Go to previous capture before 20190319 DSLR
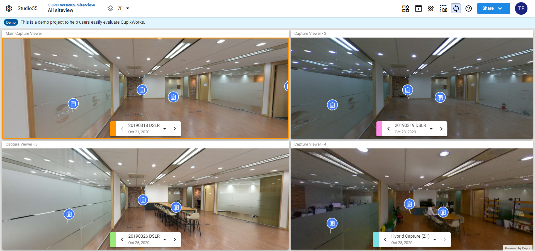Viewport: 535px width, 251px height. pyautogui.click(x=388, y=129)
